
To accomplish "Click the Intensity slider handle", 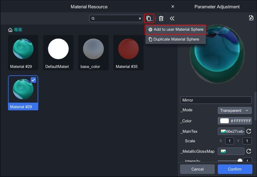I will pyautogui.click(x=240, y=161).
